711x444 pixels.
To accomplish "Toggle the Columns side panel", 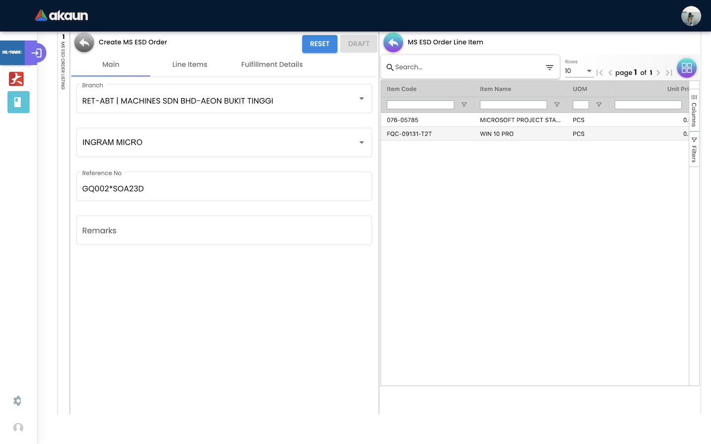I will [694, 111].
